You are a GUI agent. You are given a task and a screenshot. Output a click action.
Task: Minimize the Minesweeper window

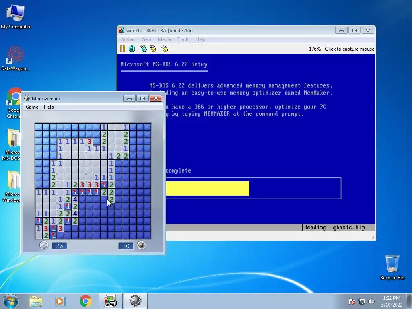(x=129, y=99)
